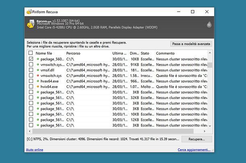The width and height of the screenshot is (246, 163).
Task: Close the Piriform Recuva window
Action: (207, 12)
